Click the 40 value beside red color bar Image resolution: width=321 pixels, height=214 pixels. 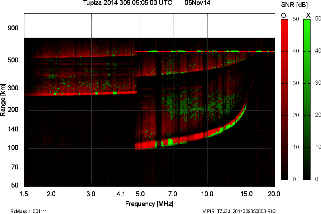(296, 51)
